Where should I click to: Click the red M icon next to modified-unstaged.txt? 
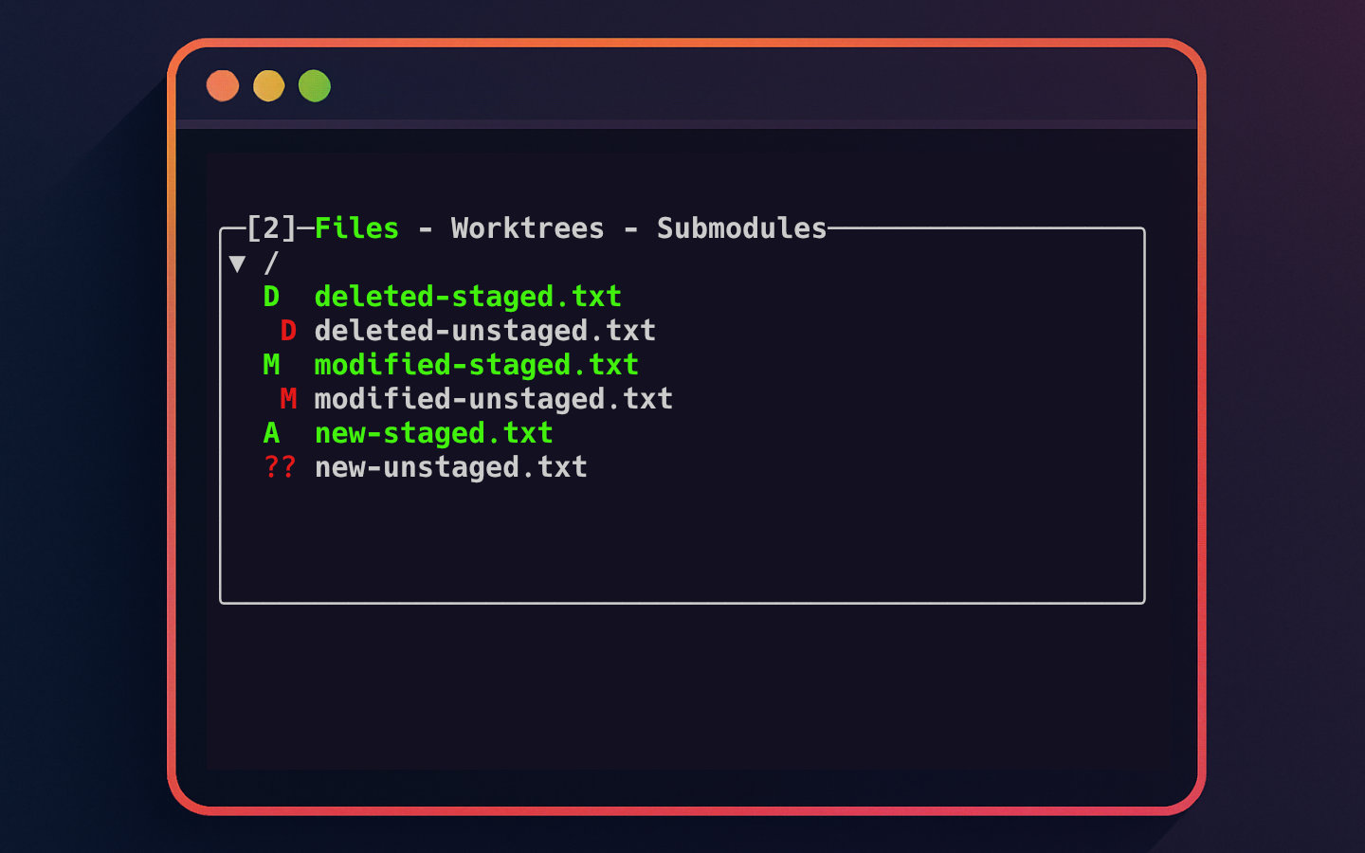(288, 399)
